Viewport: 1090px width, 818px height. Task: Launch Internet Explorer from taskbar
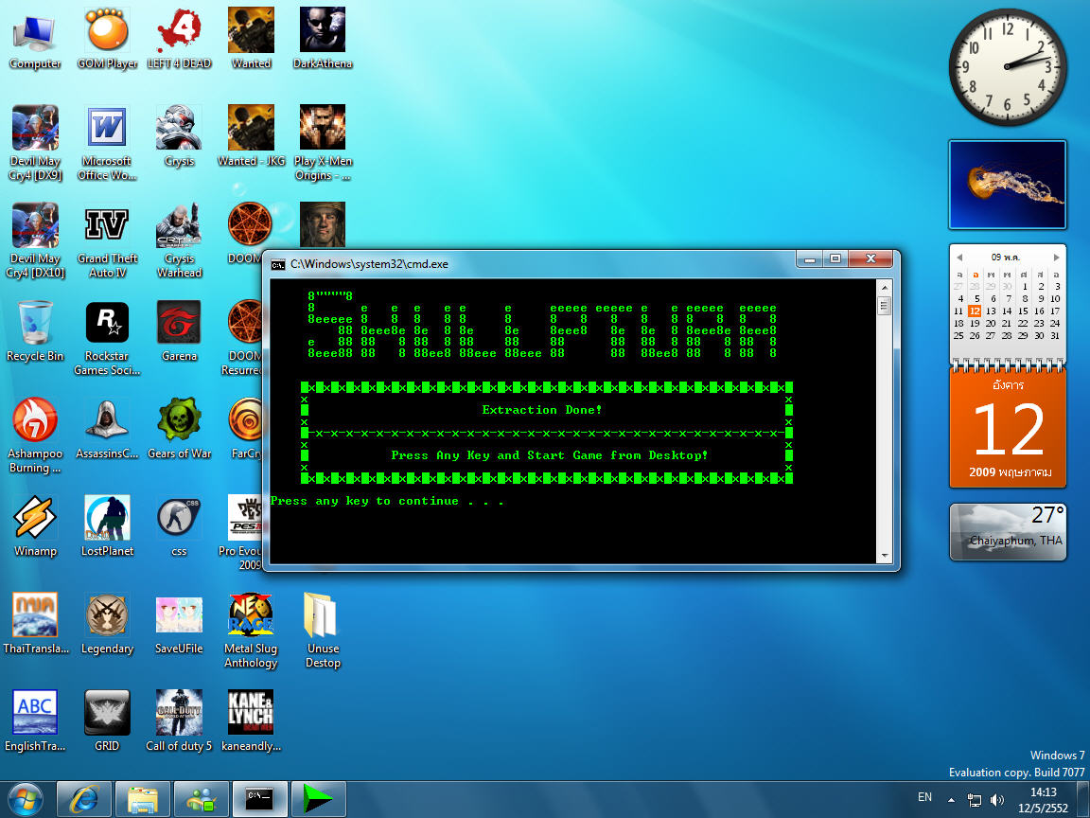coord(83,799)
